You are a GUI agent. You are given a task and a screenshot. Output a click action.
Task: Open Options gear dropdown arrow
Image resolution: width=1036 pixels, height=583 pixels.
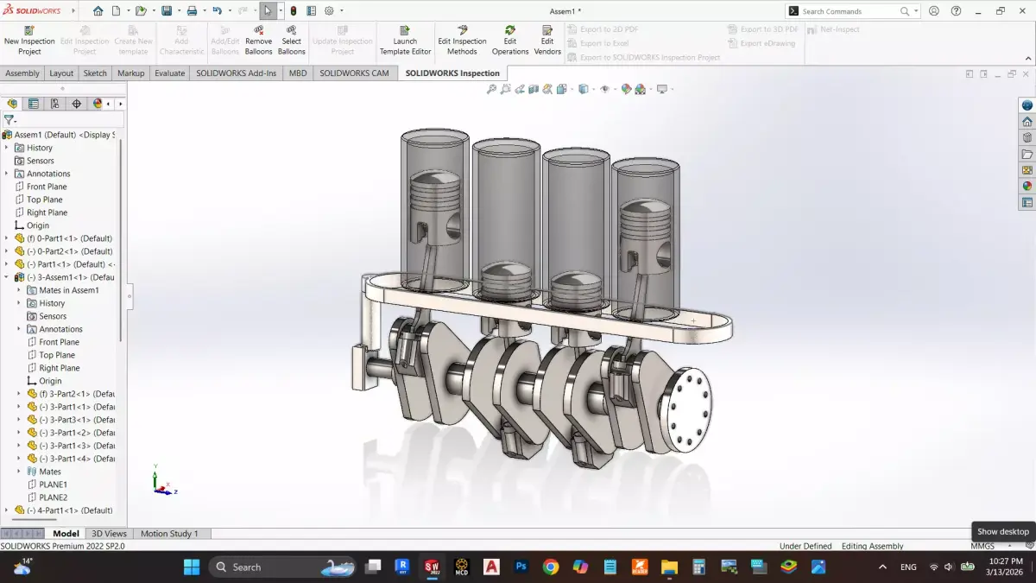click(x=341, y=11)
